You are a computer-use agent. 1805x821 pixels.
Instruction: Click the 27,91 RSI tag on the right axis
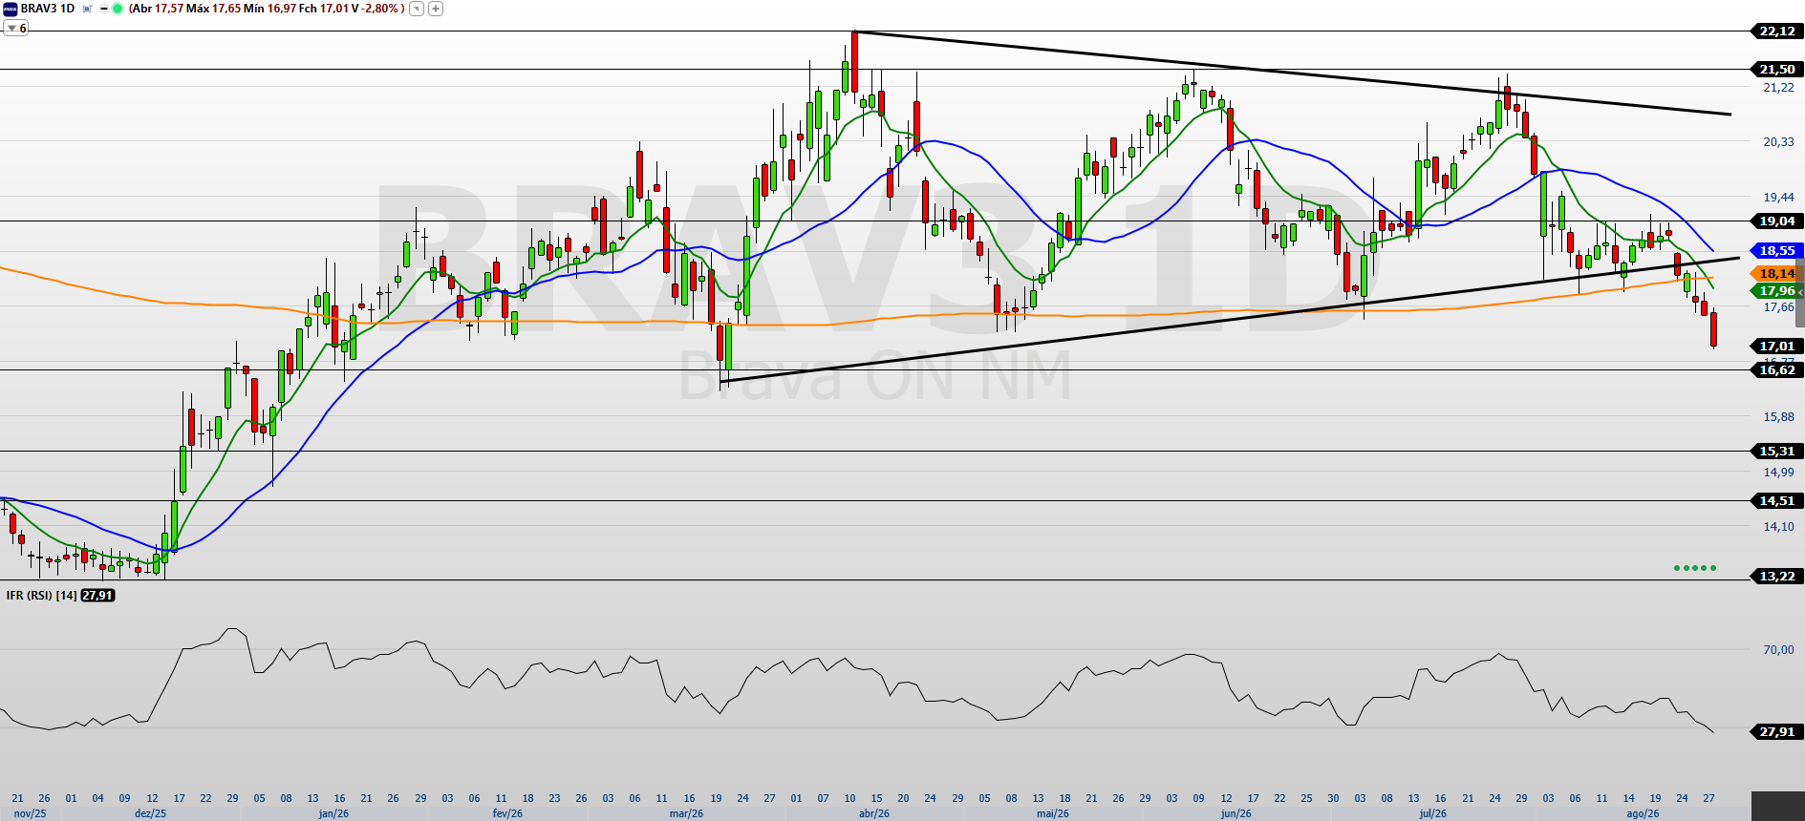pyautogui.click(x=1776, y=732)
